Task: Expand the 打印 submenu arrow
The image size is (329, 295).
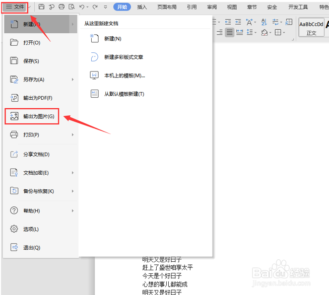Action: (73, 135)
